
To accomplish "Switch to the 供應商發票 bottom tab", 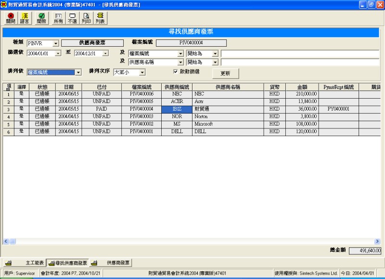I will [x=111, y=263].
